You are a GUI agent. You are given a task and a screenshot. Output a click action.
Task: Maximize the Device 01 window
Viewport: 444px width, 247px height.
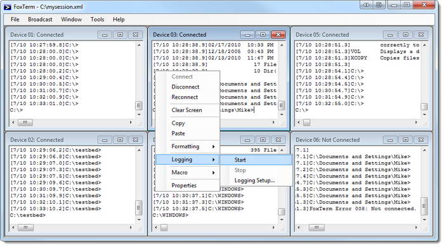click(120, 35)
